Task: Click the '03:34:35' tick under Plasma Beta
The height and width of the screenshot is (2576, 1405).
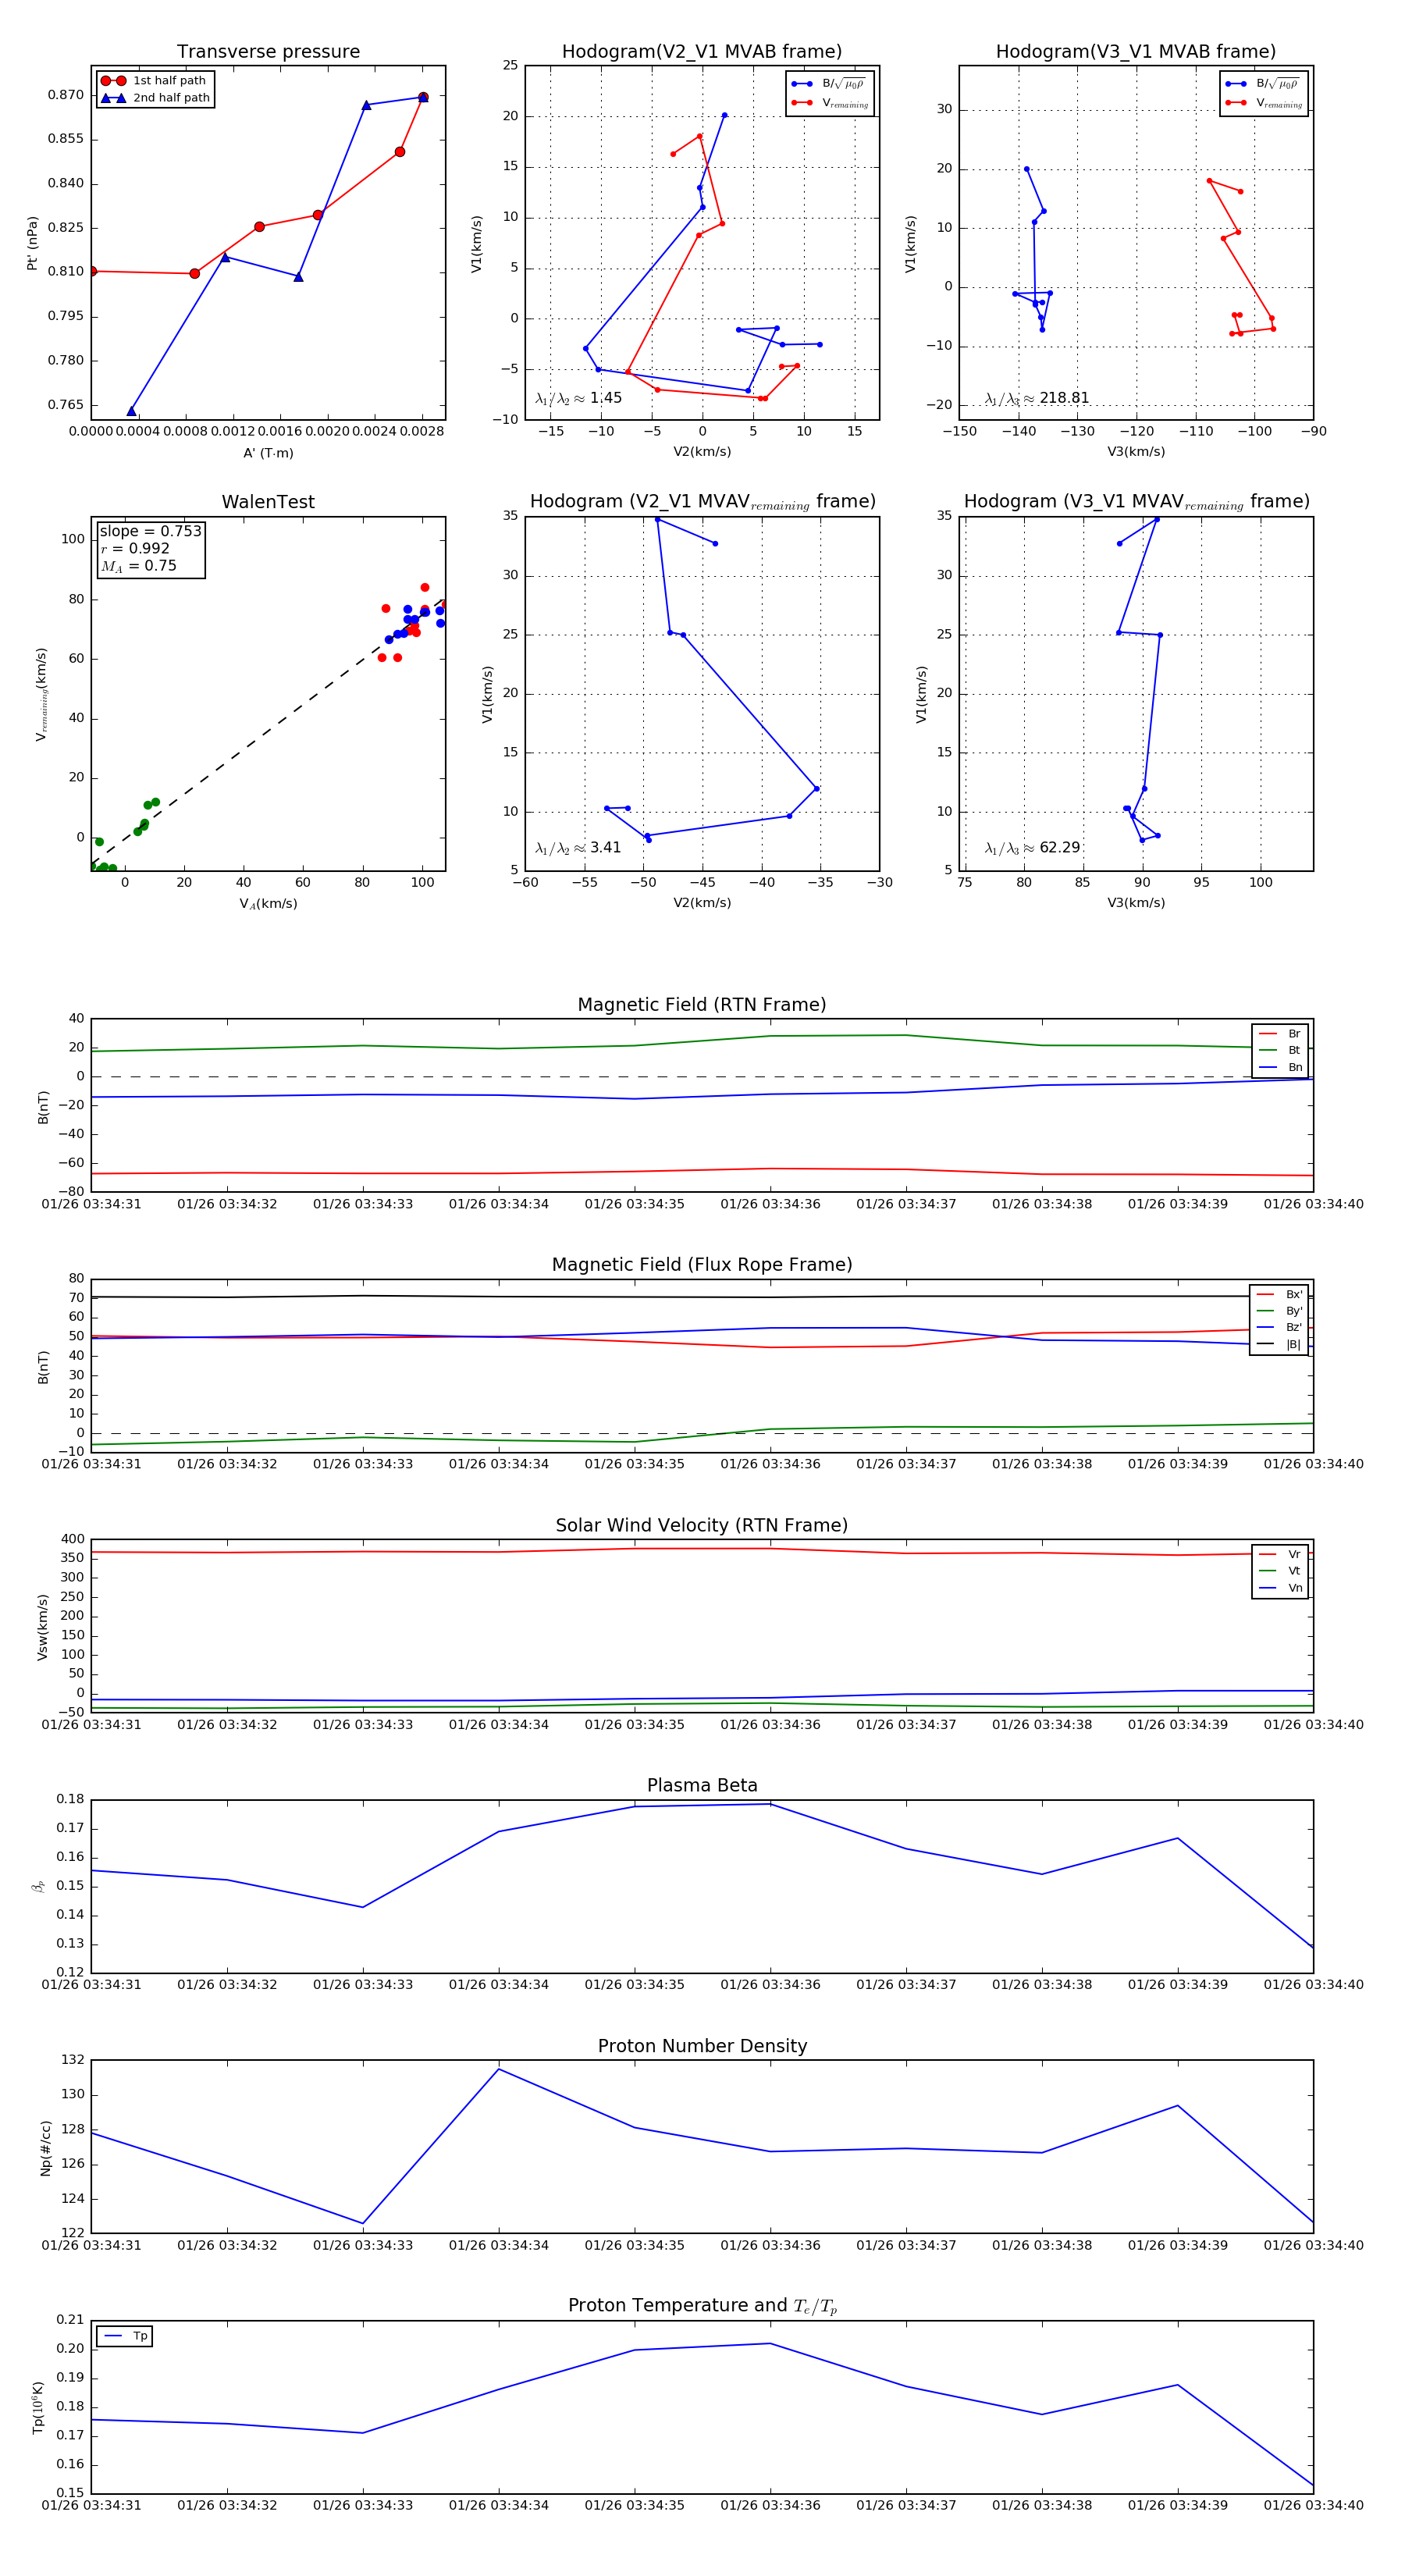Action: tap(634, 1985)
